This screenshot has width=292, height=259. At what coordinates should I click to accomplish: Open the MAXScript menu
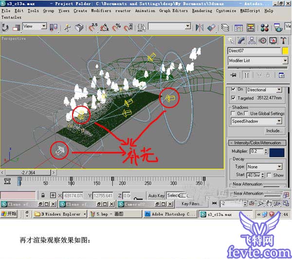[250, 11]
